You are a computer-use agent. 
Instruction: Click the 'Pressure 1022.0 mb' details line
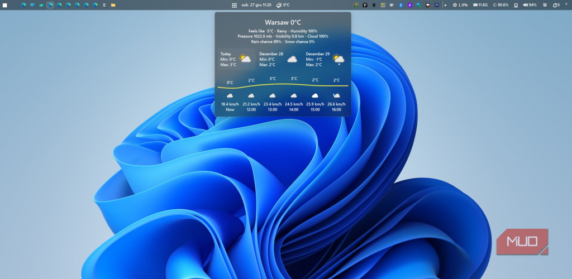(283, 36)
